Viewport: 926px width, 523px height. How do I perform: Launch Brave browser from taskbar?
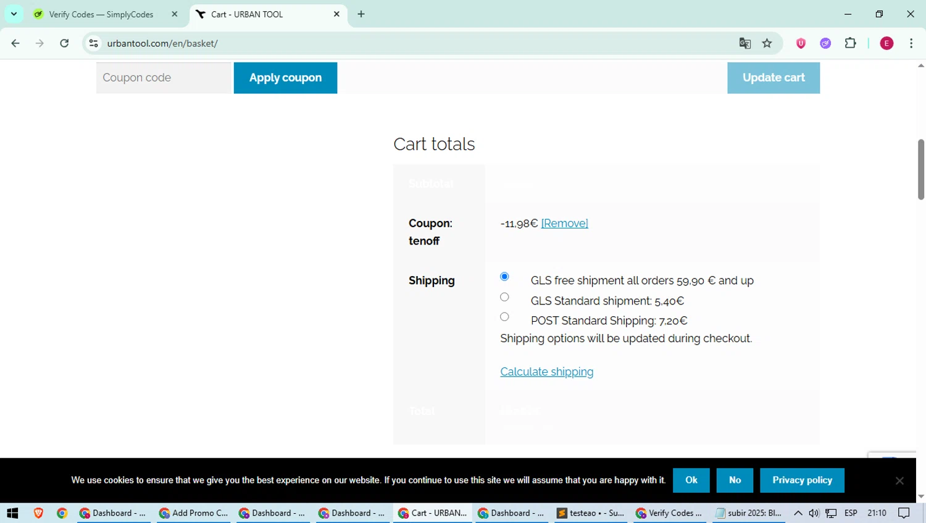pos(38,513)
